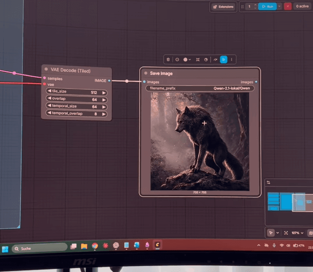Toggle collapse dot on VAE Decode (Tiled) node

(46, 69)
